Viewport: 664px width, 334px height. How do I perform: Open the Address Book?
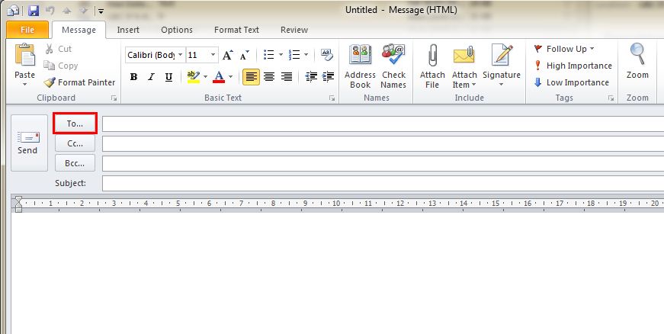pos(360,66)
